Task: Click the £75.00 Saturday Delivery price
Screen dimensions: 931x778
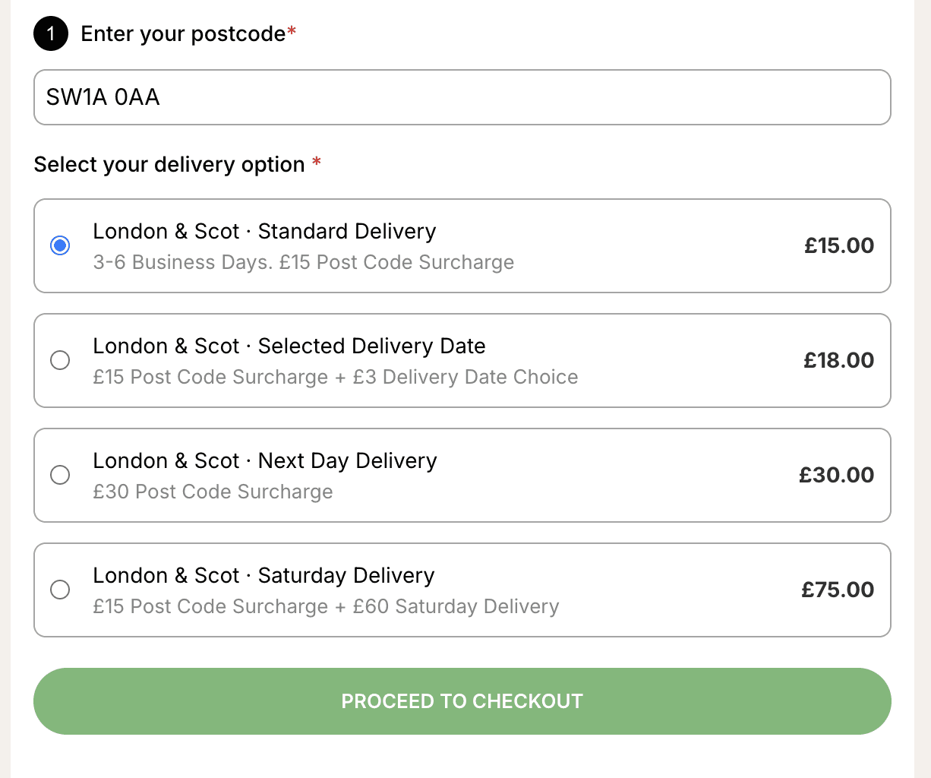Action: pyautogui.click(x=838, y=590)
